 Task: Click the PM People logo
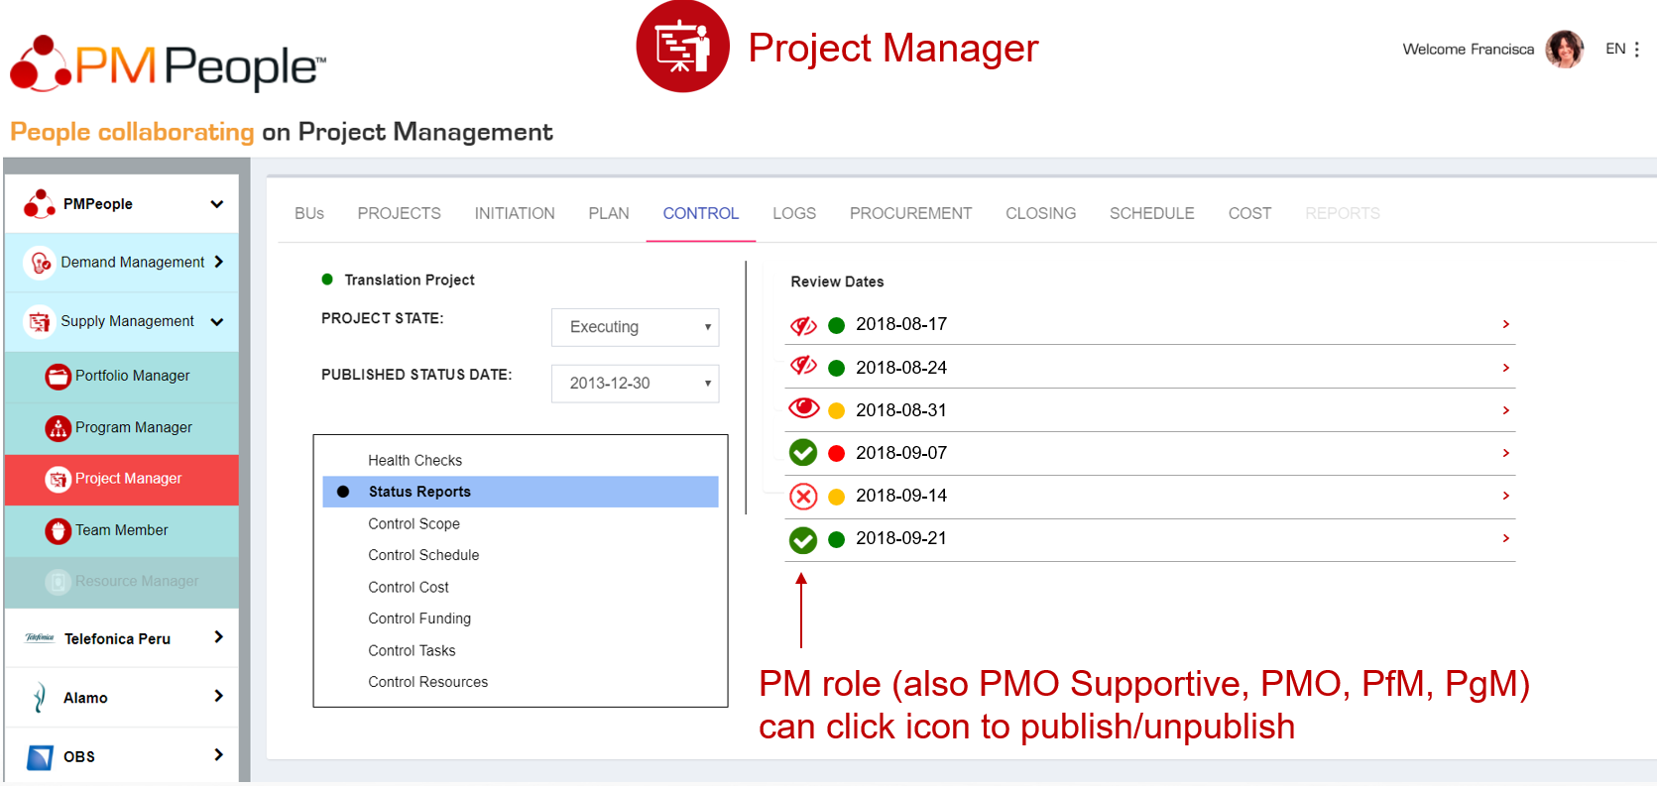(168, 63)
